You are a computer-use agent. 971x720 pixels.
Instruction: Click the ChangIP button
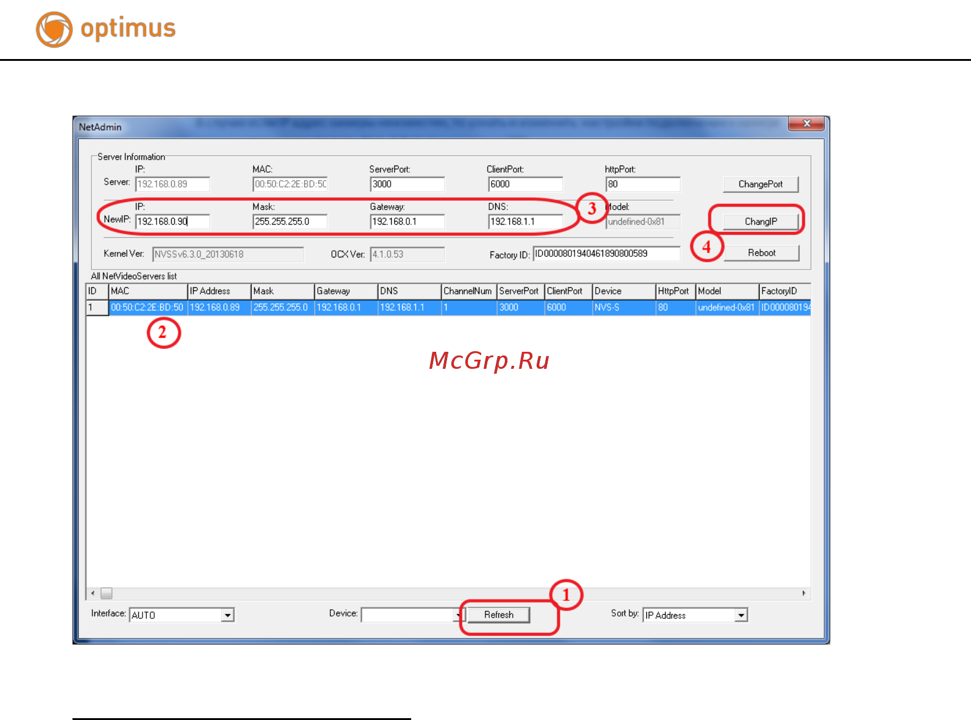point(760,222)
